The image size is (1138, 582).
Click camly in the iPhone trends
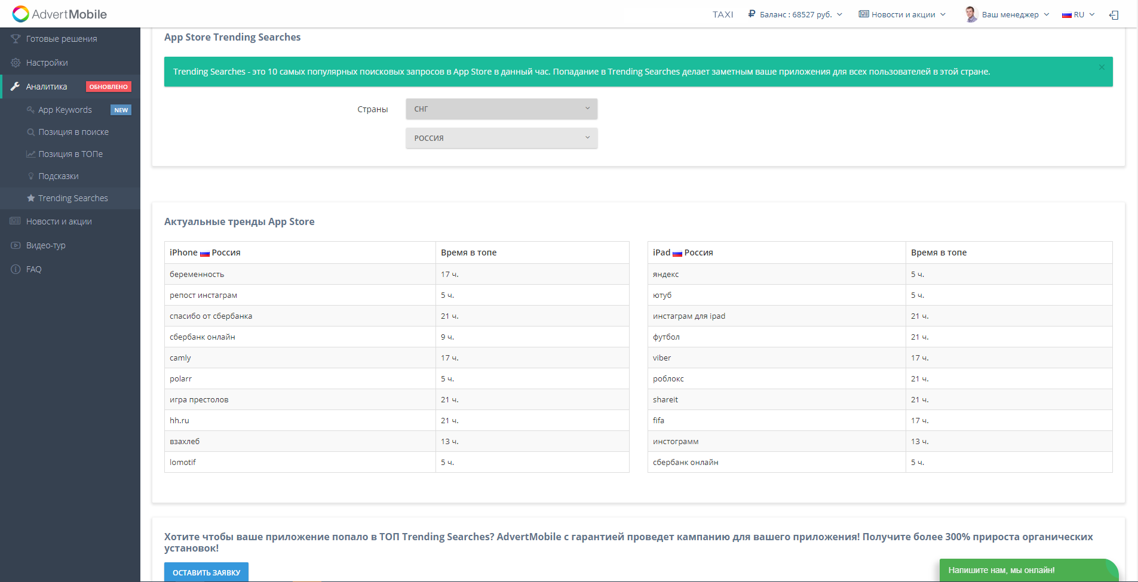click(x=180, y=358)
